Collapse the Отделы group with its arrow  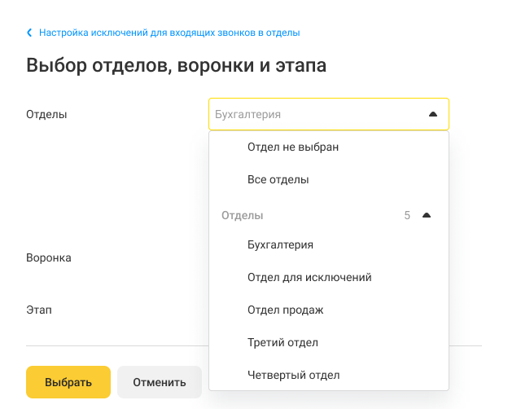[427, 215]
